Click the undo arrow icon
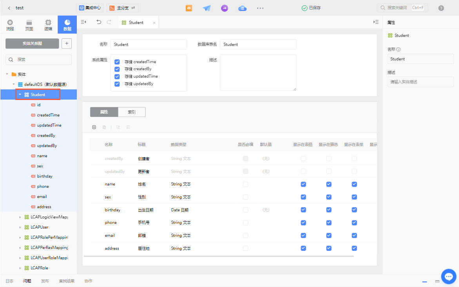This screenshot has height=287, width=459. [99, 22]
